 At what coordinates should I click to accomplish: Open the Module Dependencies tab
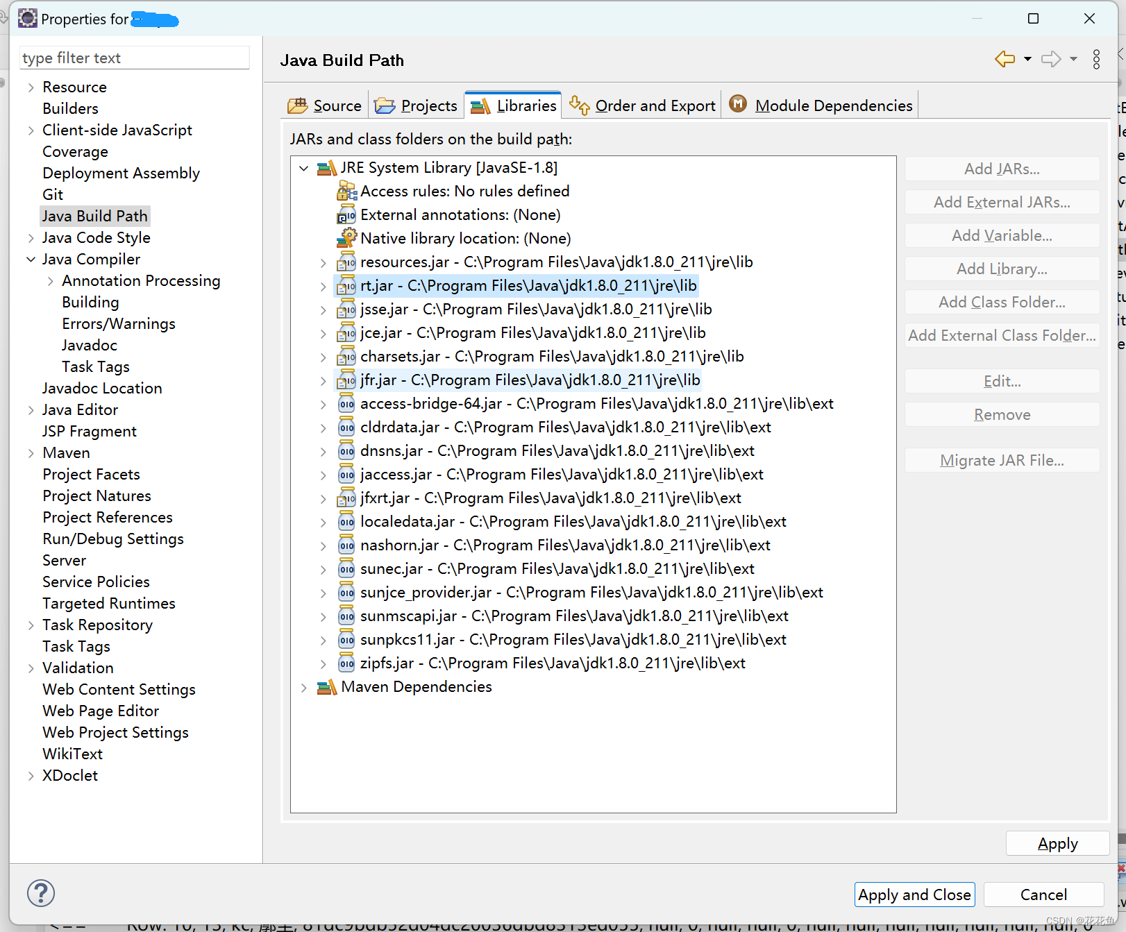click(x=821, y=105)
